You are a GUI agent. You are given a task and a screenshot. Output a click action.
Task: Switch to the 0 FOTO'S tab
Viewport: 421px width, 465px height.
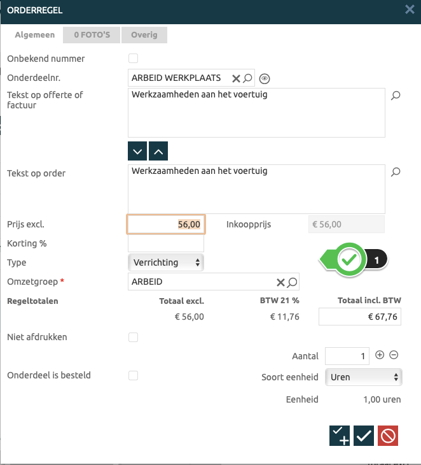coord(92,35)
